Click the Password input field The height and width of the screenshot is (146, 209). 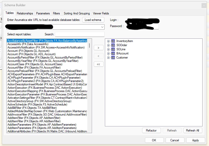143,27
